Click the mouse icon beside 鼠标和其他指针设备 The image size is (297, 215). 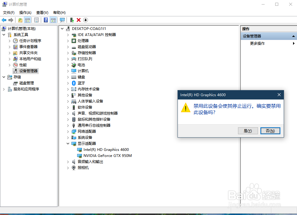(74, 119)
